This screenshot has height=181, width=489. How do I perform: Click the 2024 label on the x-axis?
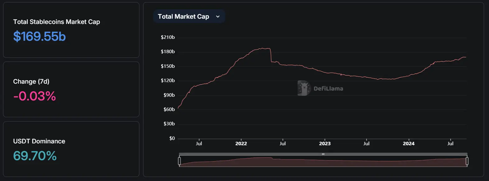tap(408, 143)
